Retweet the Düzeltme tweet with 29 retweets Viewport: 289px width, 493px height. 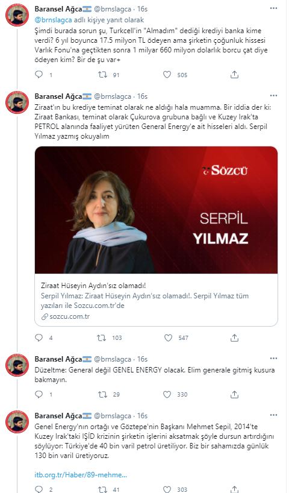pyautogui.click(x=103, y=394)
